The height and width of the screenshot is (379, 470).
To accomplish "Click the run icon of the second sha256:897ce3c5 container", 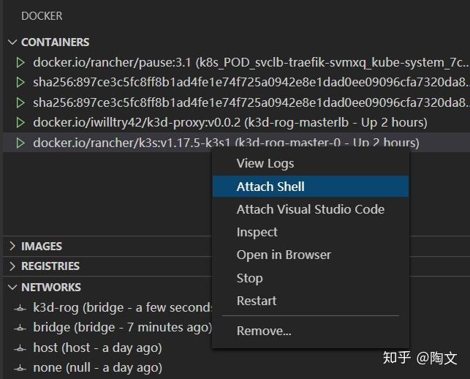I will tap(20, 102).
